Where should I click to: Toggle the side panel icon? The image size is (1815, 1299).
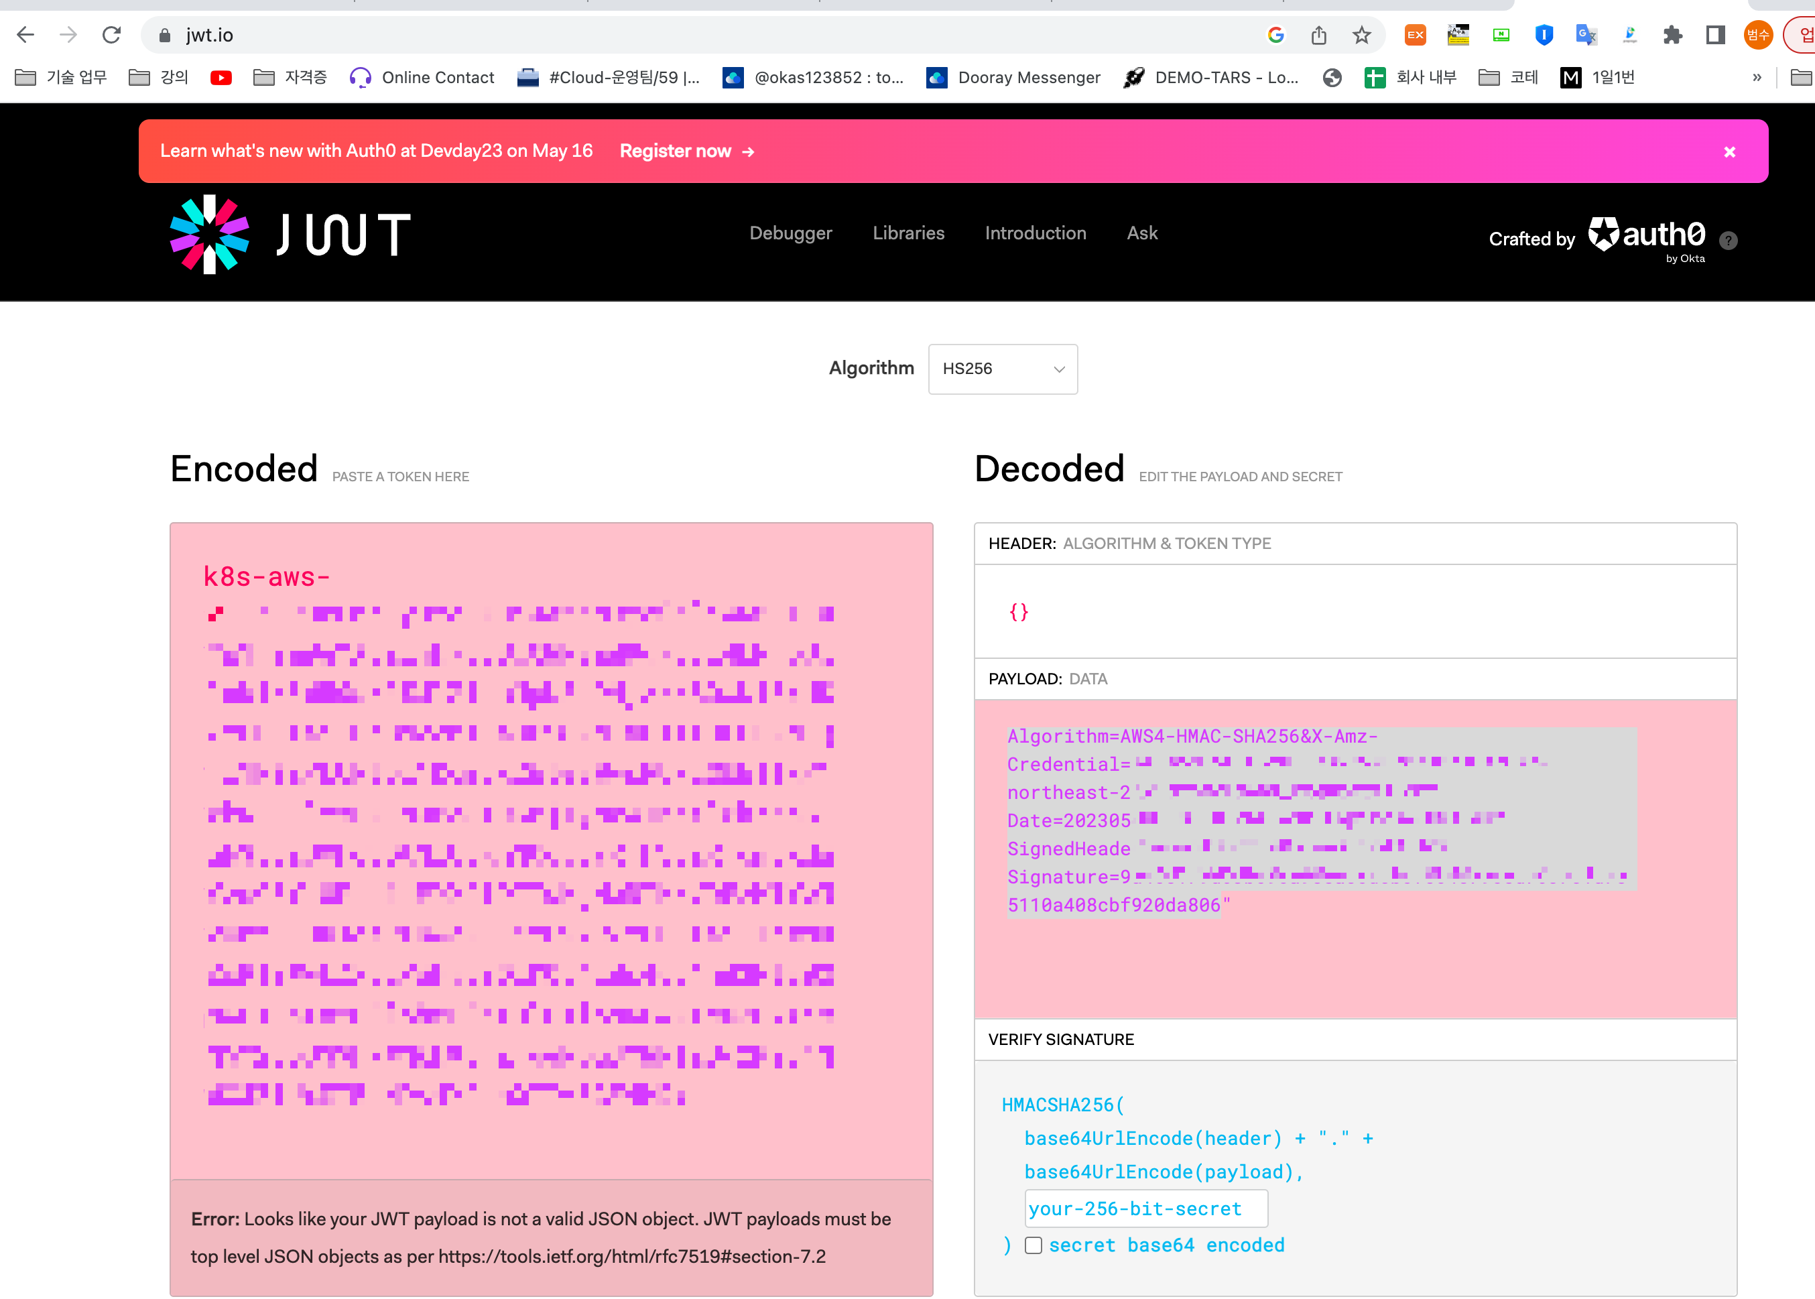pyautogui.click(x=1715, y=34)
